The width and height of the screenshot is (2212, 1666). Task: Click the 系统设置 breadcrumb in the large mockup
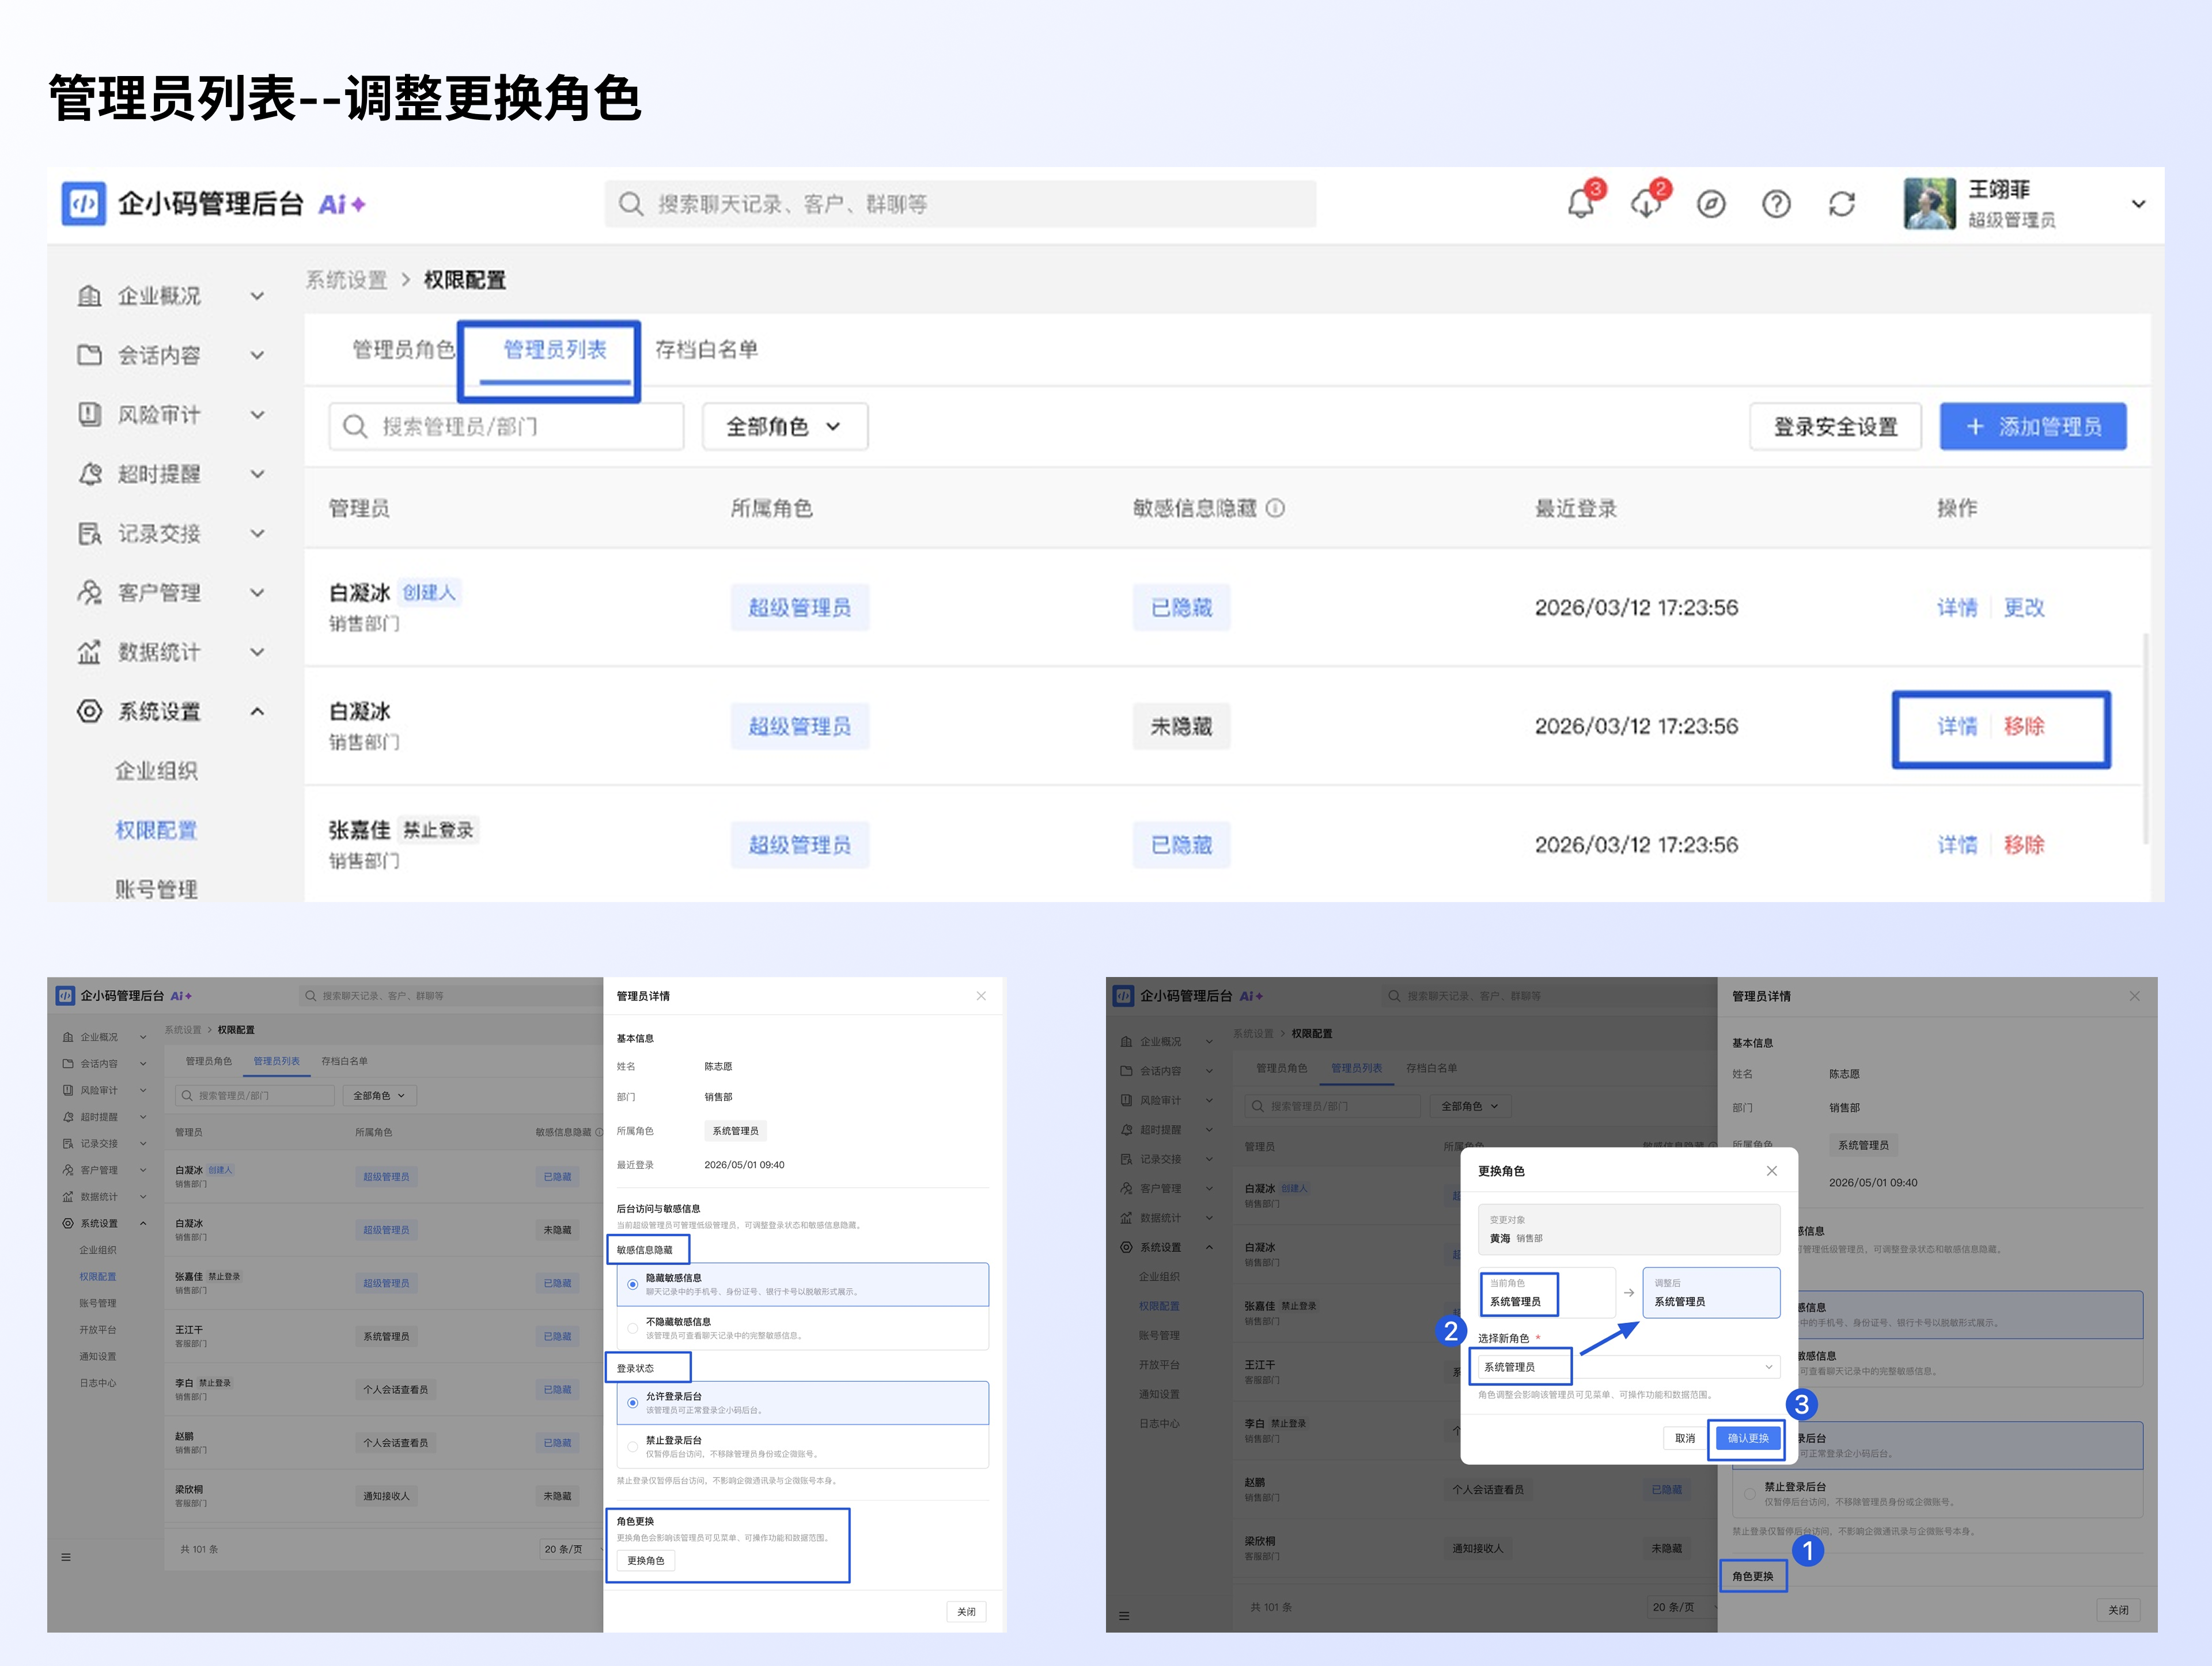coord(346,280)
